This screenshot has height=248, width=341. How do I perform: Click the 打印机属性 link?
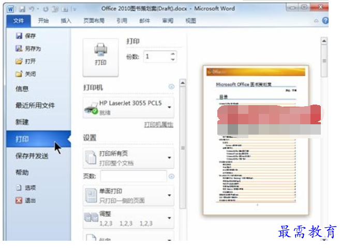click(159, 125)
